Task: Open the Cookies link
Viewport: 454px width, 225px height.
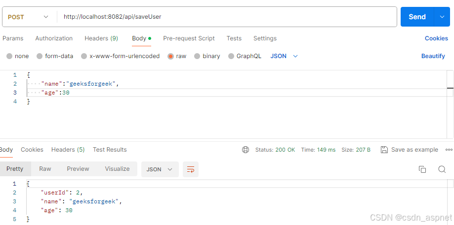Action: [x=436, y=38]
